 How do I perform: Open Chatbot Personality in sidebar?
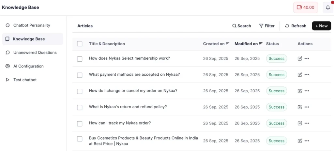[32, 25]
